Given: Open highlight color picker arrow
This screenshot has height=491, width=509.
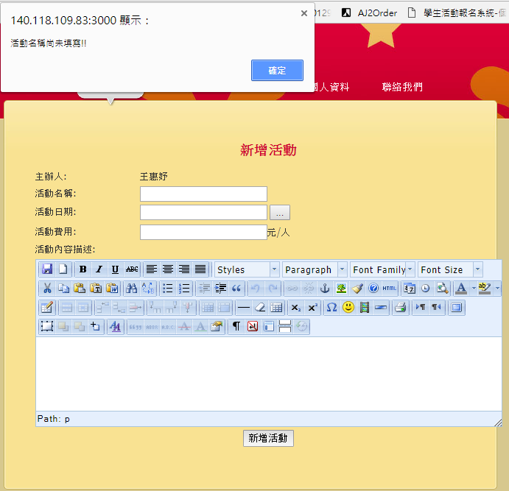Looking at the screenshot, I should [497, 289].
